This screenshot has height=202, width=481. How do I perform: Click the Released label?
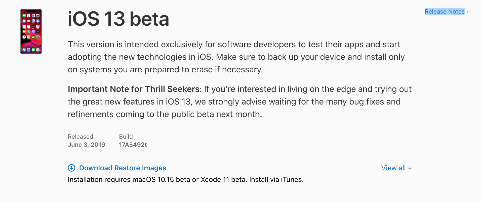pos(80,137)
